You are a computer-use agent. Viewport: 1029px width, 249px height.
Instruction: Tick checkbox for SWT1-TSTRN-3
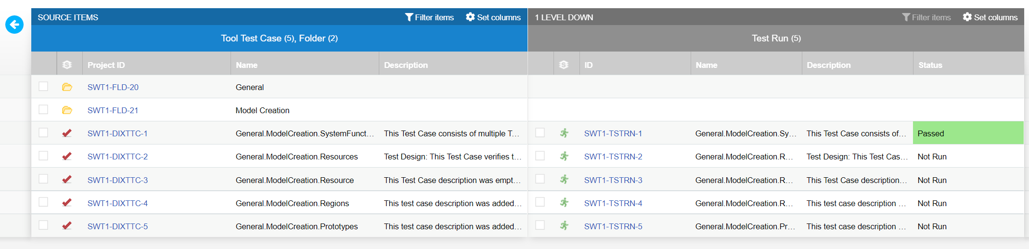pos(540,179)
